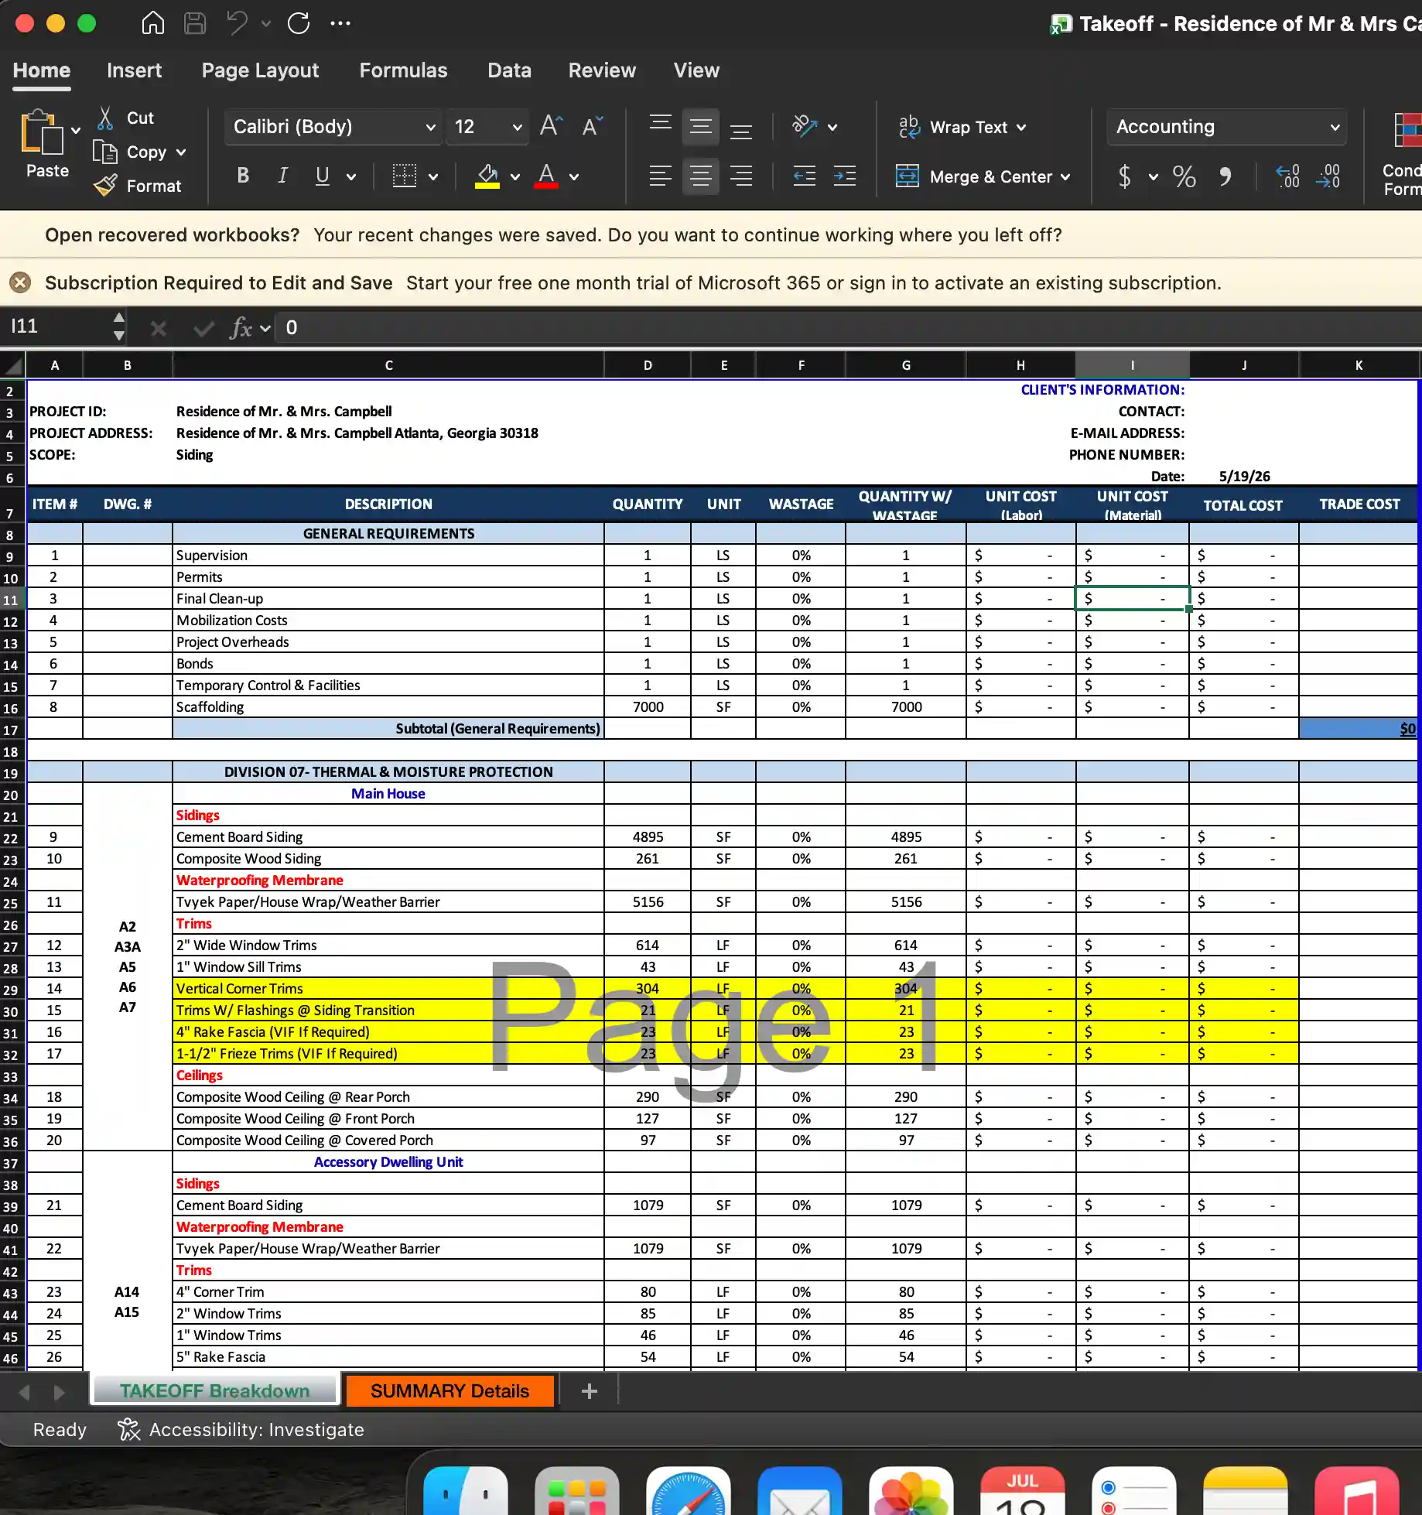Apply accounting currency dollar format

pos(1125,176)
